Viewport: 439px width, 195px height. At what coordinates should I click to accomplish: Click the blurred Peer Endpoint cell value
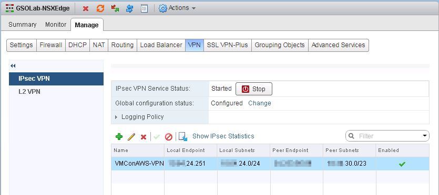(x=293, y=164)
